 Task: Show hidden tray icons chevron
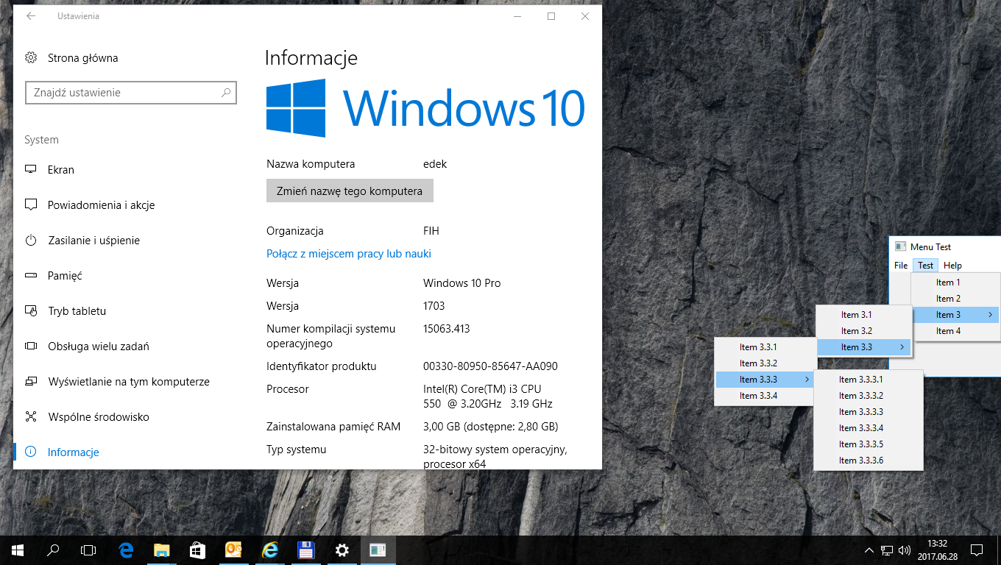pos(869,550)
